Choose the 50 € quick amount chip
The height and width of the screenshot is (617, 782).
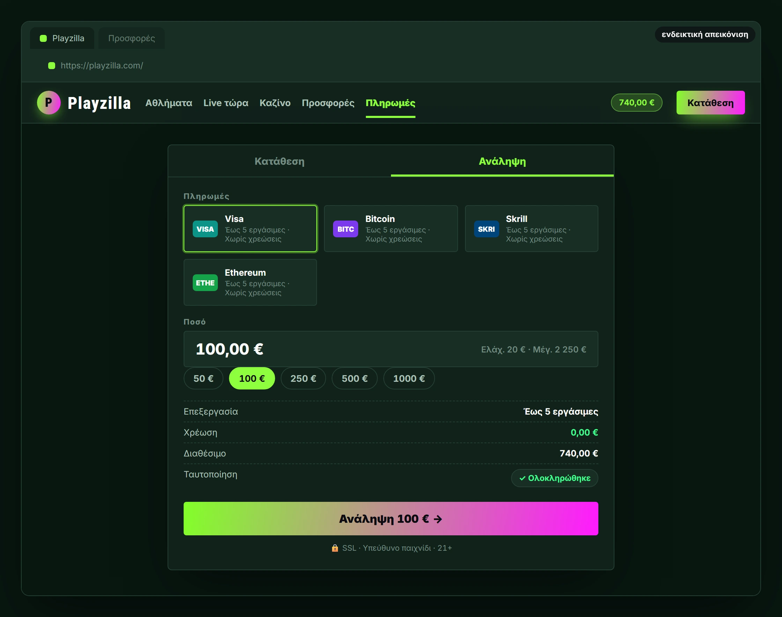204,379
